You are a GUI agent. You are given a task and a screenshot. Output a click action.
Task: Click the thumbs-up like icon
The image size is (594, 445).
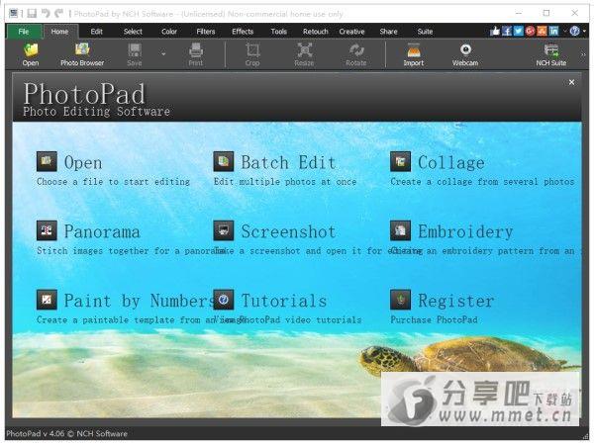(495, 31)
